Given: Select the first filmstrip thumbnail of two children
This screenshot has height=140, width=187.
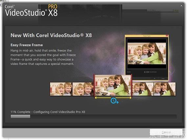Looking at the screenshot, I should click(x=61, y=89).
